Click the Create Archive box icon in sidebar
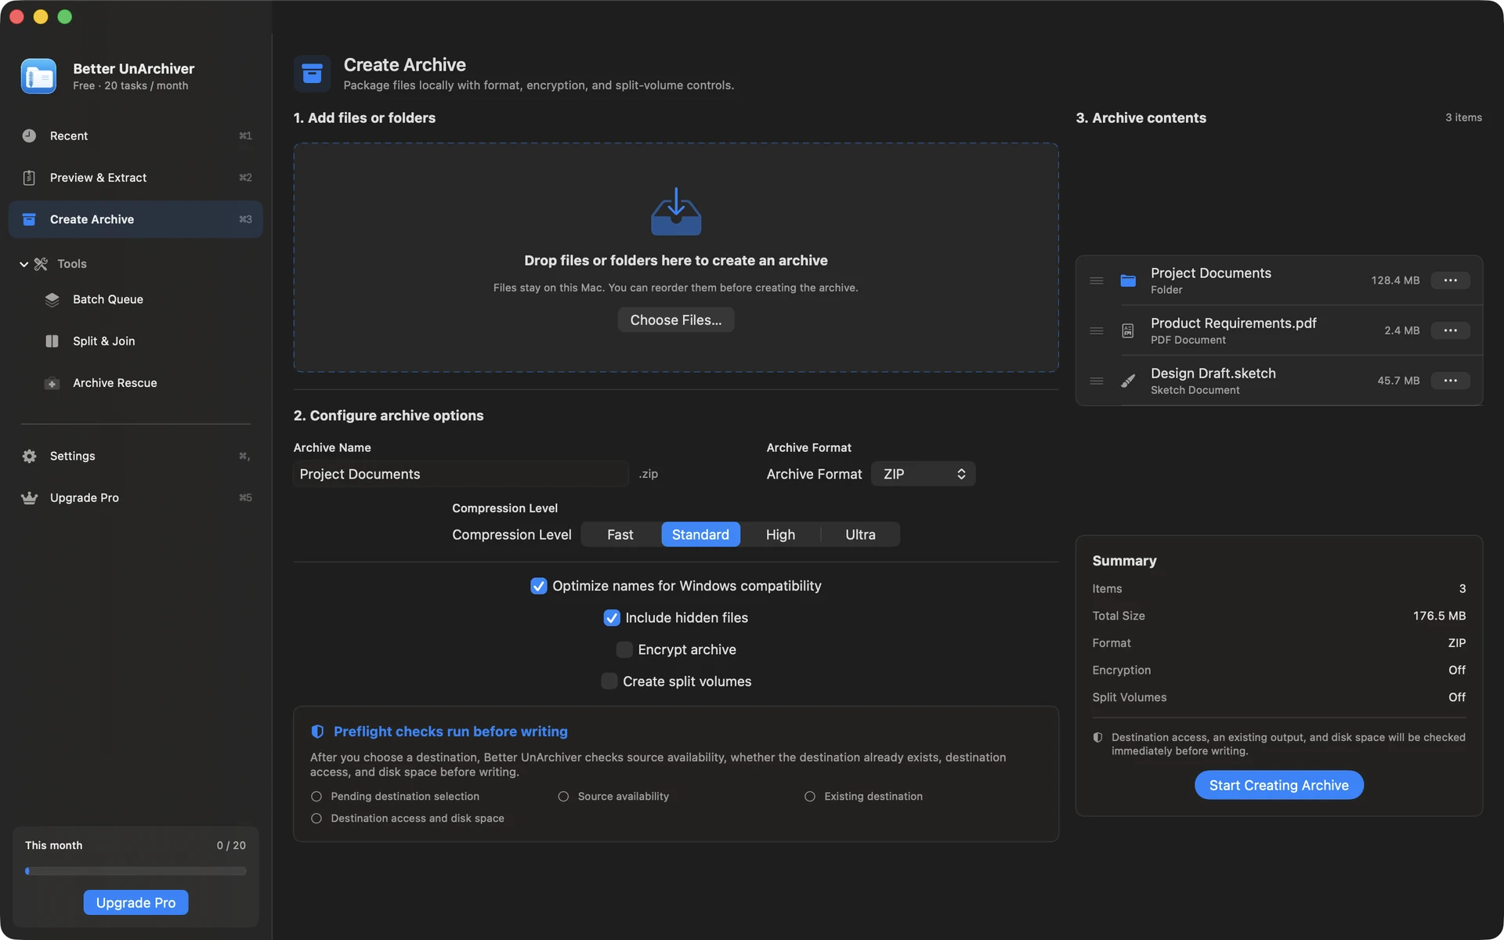The image size is (1504, 940). click(x=29, y=219)
